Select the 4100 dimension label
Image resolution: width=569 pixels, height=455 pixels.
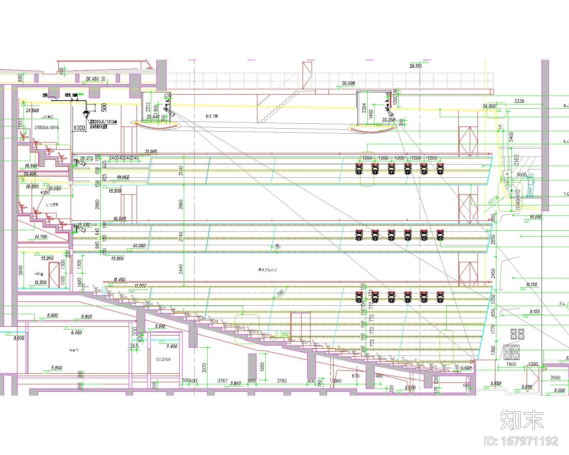coord(45,192)
